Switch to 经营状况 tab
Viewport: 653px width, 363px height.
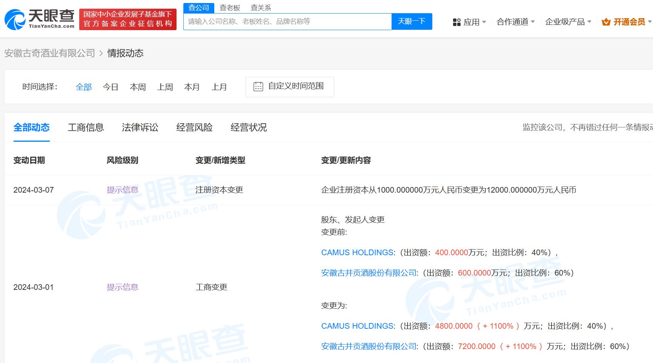pos(249,127)
